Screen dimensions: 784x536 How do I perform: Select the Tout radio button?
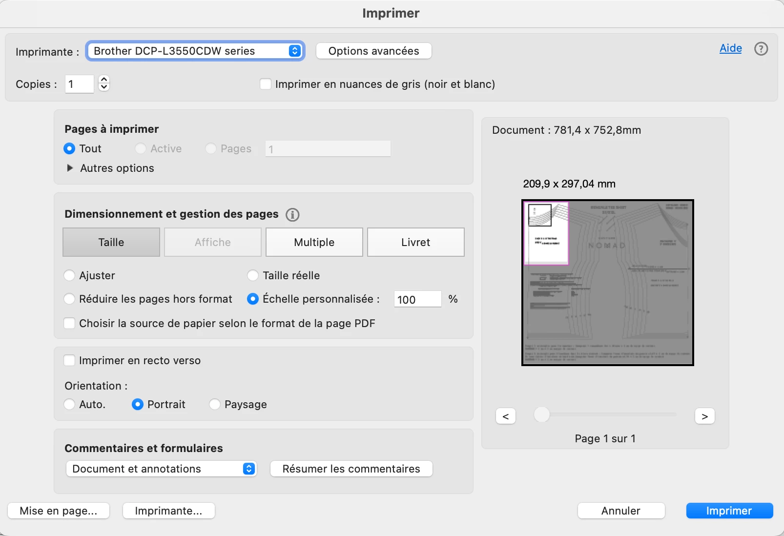[69, 148]
